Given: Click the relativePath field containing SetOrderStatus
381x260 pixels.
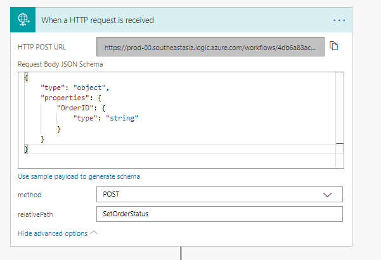Looking at the screenshot, I should 219,214.
